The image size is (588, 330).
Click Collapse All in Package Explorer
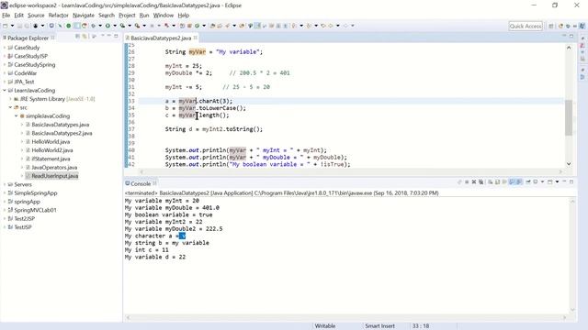tap(77, 37)
